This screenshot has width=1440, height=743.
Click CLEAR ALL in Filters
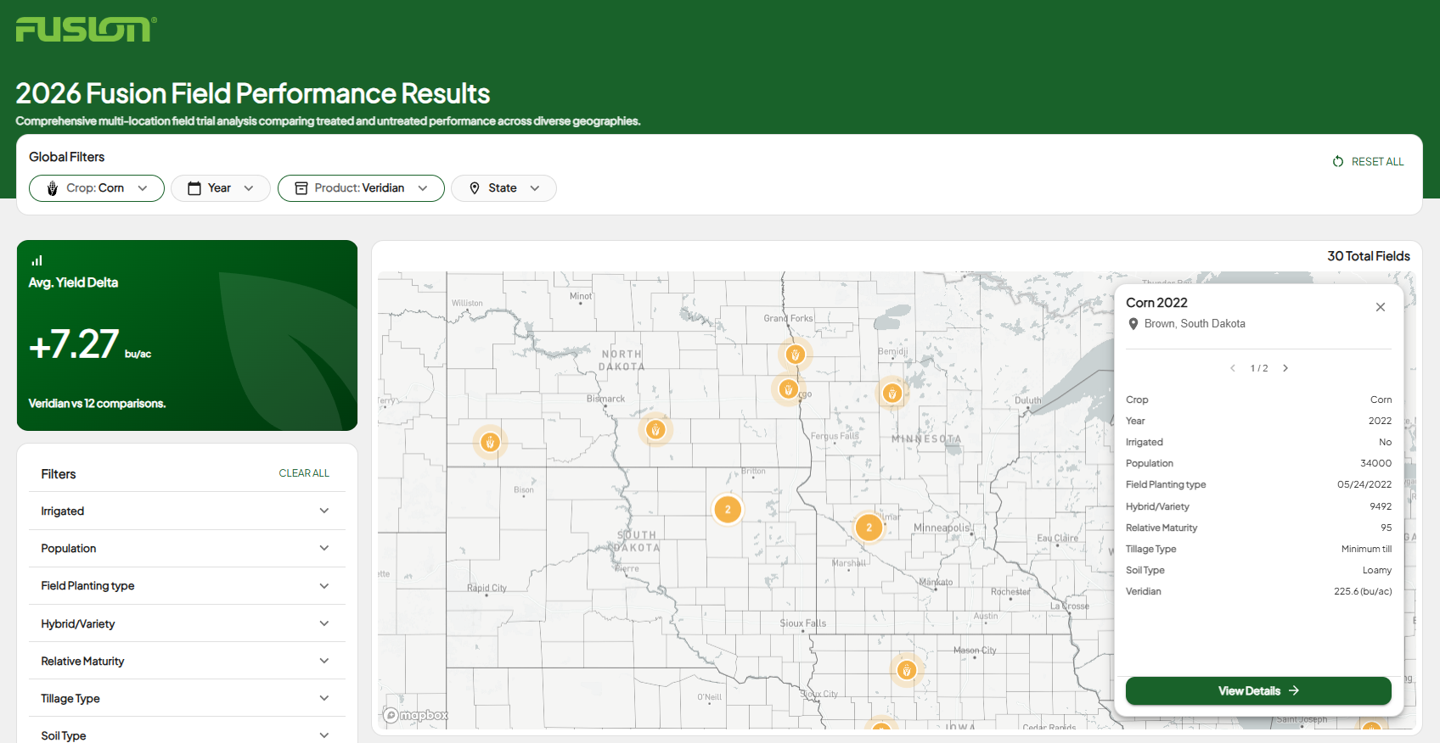click(304, 473)
